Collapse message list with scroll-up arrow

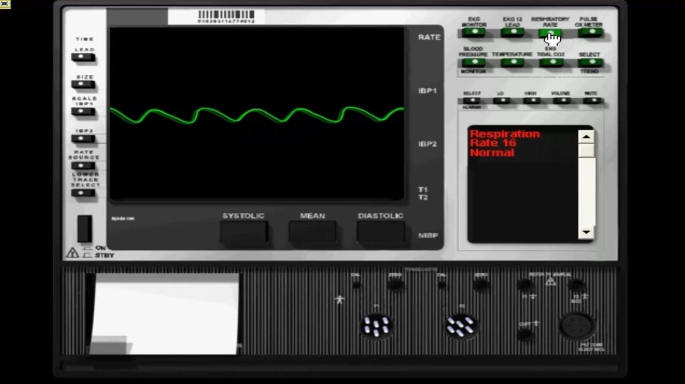pos(585,137)
